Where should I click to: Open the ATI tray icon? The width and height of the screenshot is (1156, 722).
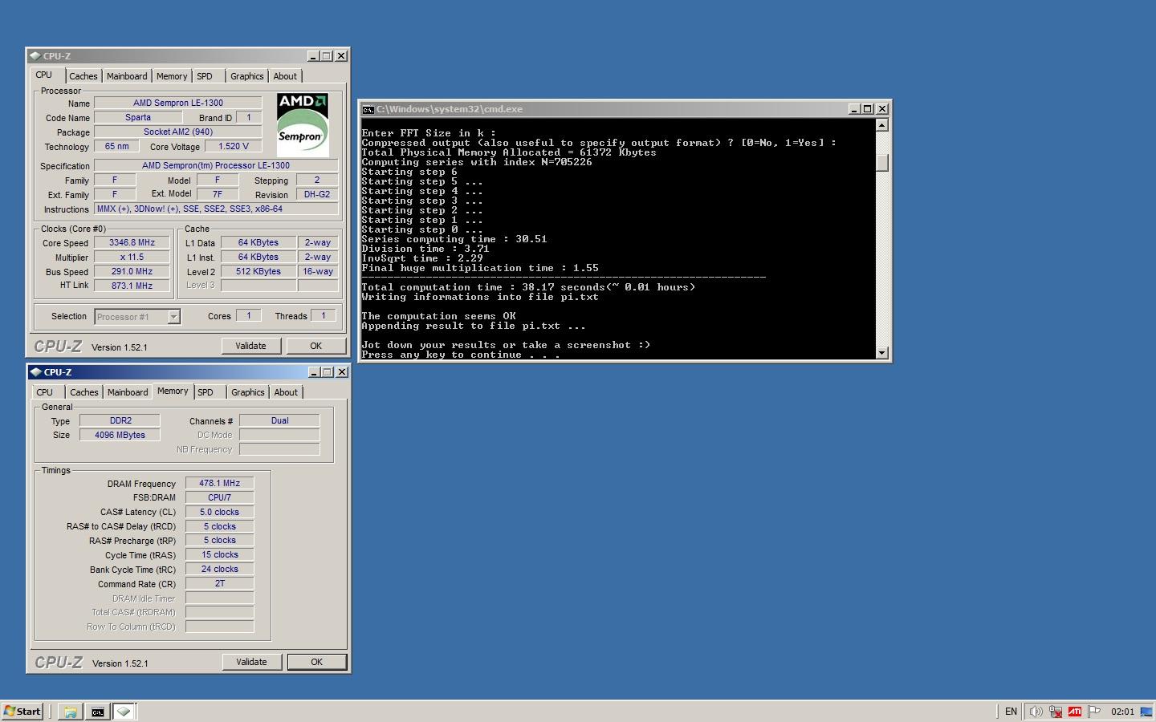[1075, 712]
